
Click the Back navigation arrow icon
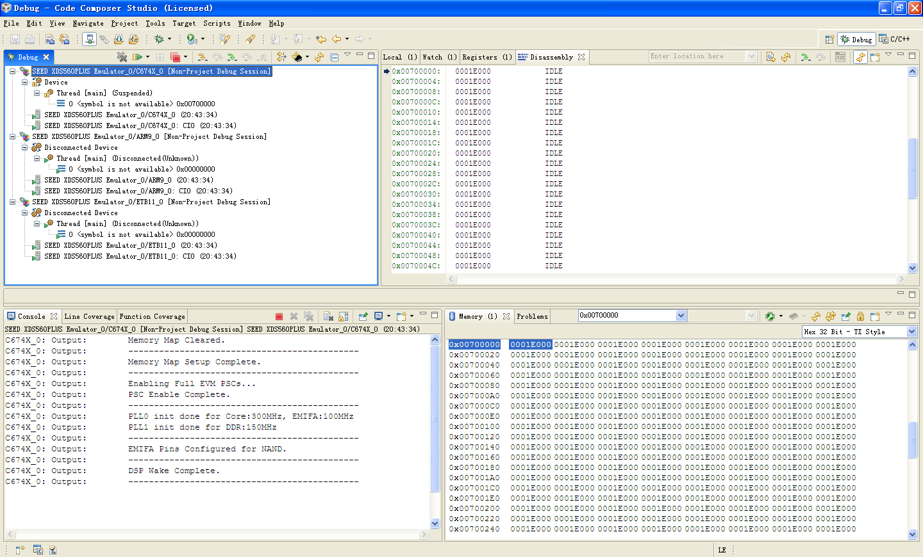337,39
